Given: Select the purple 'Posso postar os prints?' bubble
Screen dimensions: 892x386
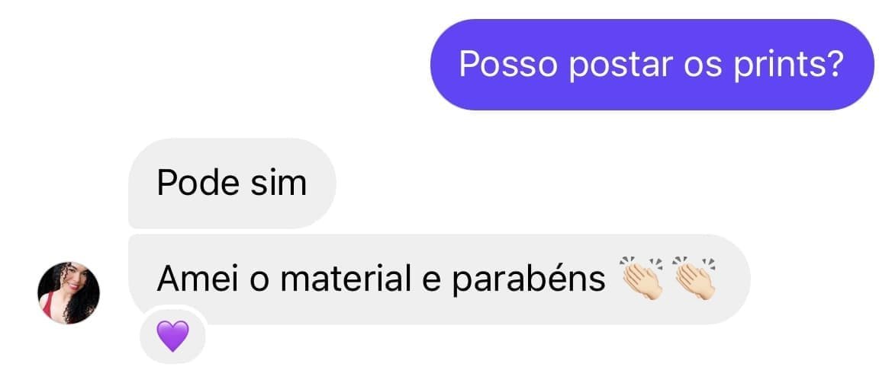Looking at the screenshot, I should [x=652, y=65].
